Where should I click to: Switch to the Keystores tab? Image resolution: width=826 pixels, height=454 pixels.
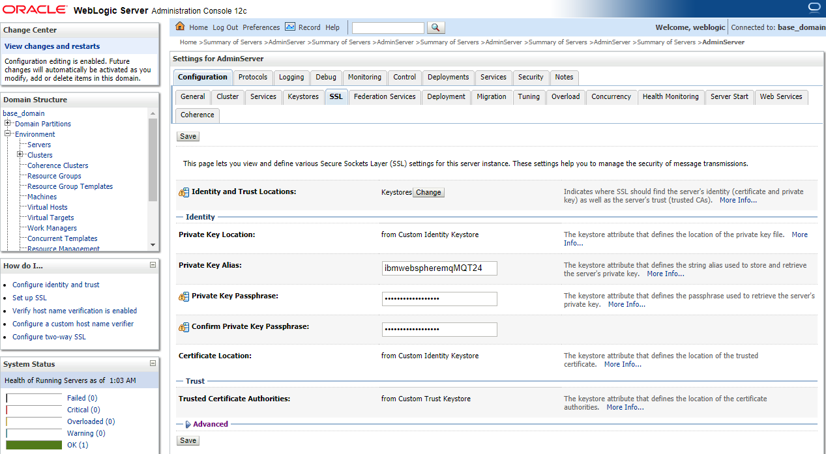[x=303, y=96]
